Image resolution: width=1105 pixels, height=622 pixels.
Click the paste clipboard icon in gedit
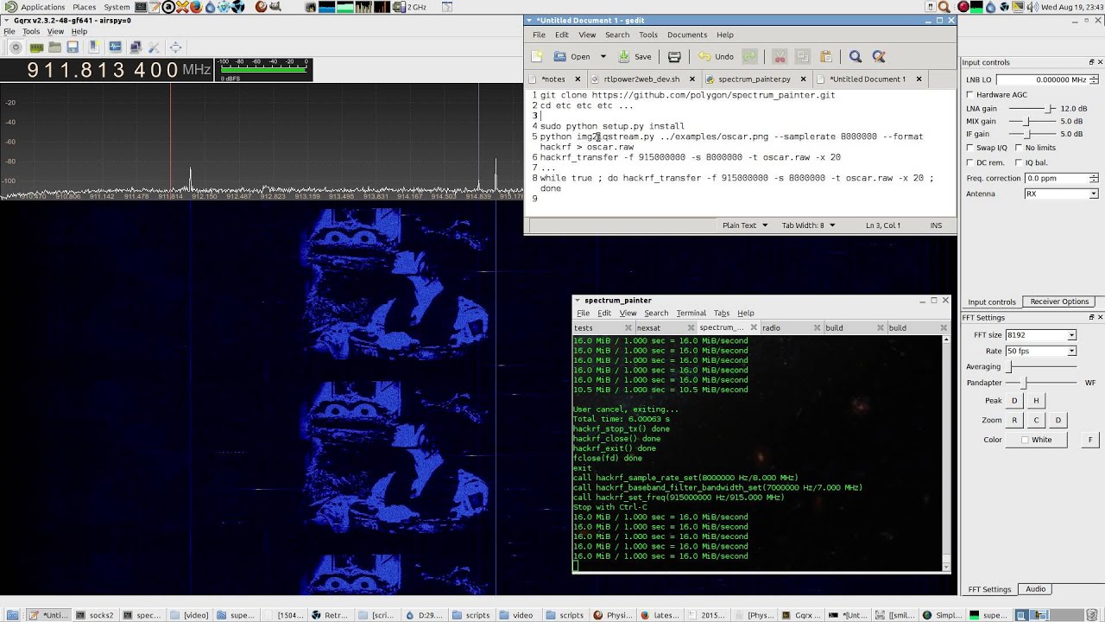(x=825, y=57)
